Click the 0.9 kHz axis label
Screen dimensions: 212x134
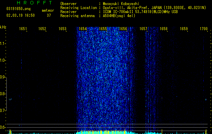[2, 77]
